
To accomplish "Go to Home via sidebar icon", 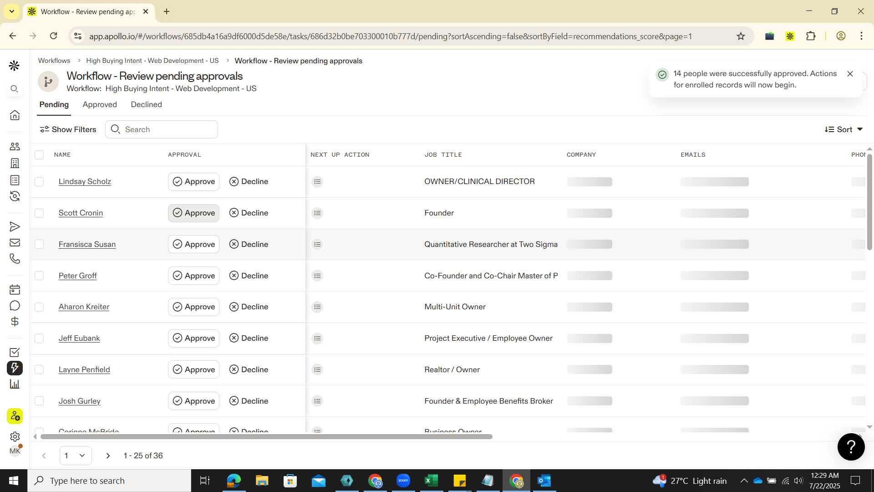I will point(15,115).
